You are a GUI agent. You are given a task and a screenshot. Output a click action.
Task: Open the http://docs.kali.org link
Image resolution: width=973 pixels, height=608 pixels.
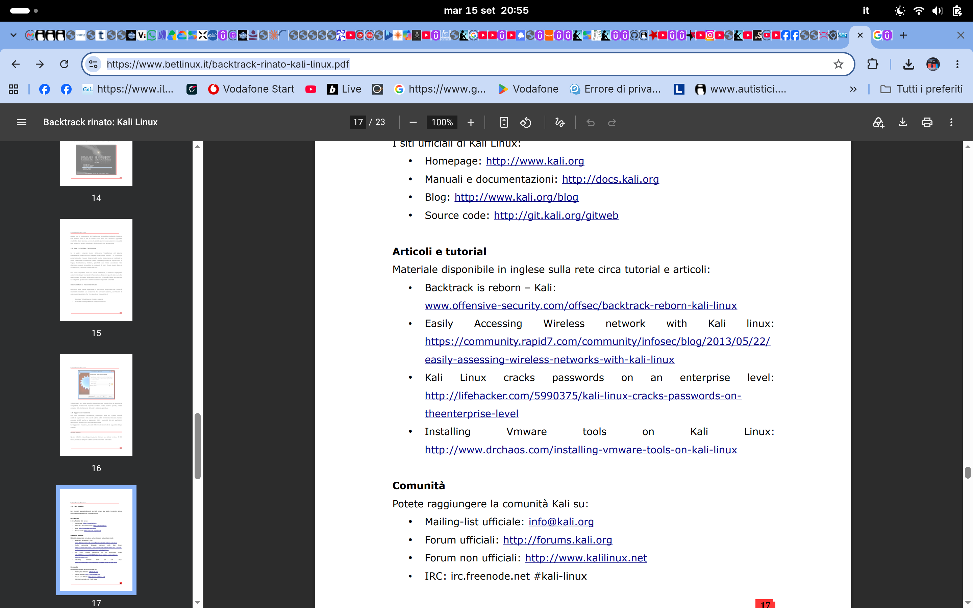(x=610, y=179)
